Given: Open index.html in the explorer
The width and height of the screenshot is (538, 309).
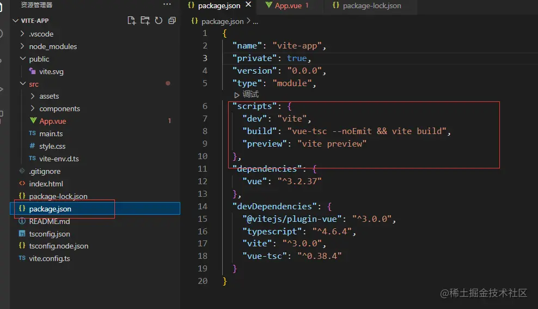Looking at the screenshot, I should pos(46,184).
